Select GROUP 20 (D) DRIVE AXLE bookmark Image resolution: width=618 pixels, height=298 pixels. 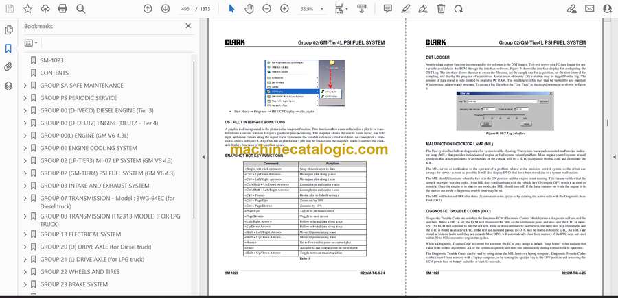pos(95,247)
